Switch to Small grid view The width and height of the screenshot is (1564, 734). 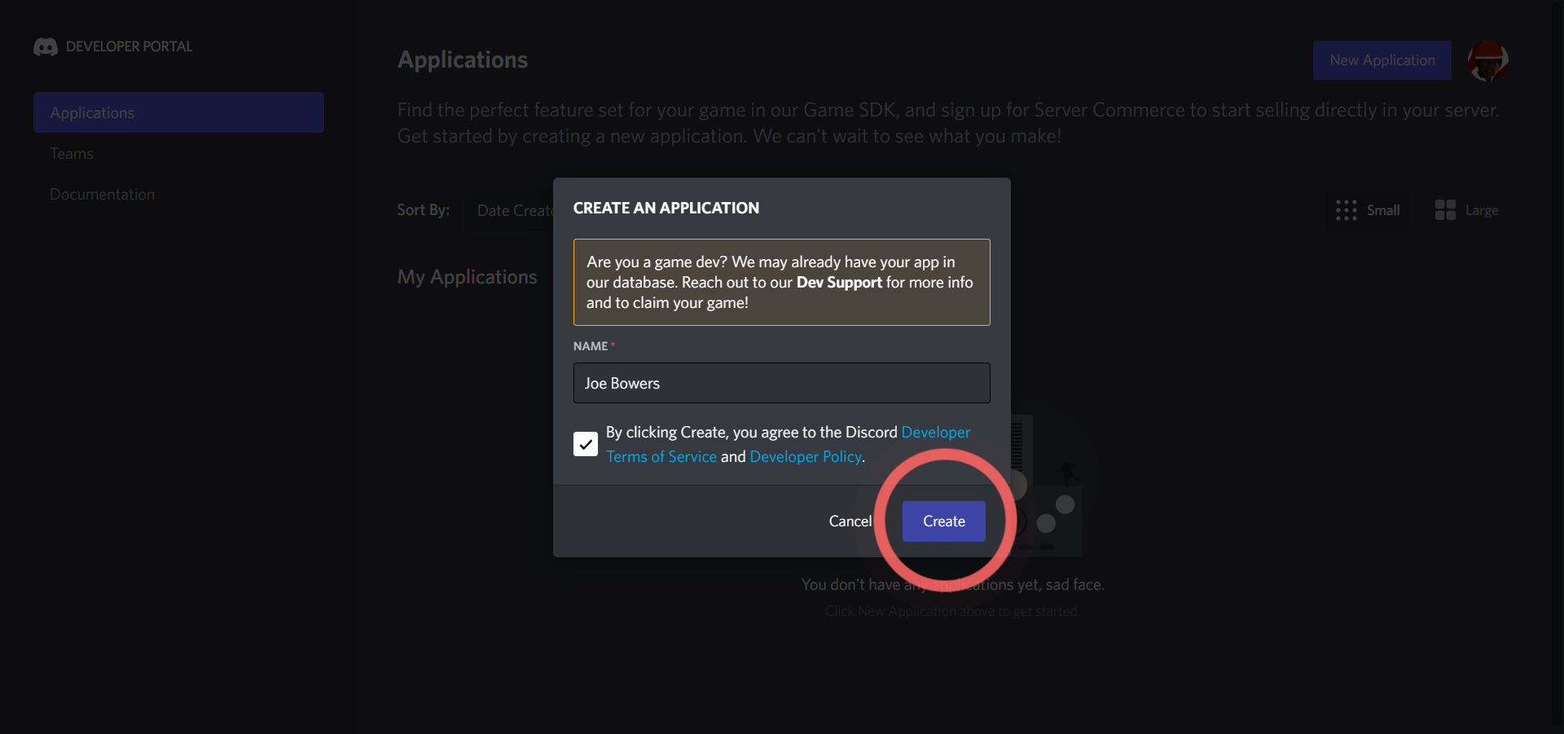(x=1368, y=210)
